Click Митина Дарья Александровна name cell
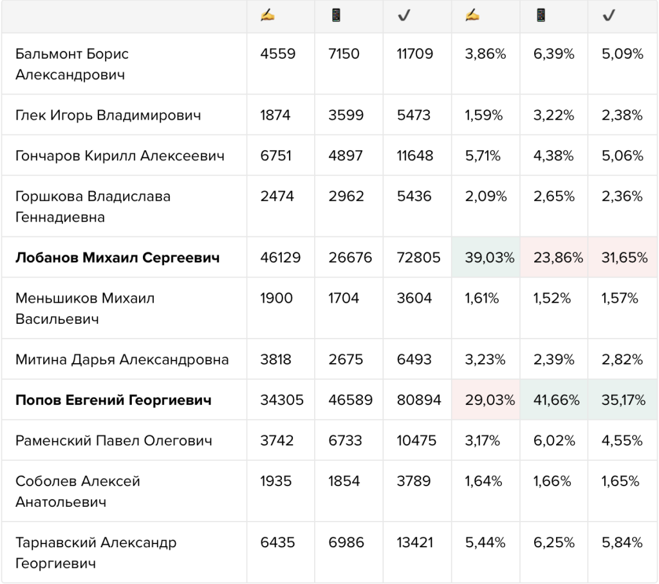This screenshot has height=584, width=659. click(x=124, y=359)
